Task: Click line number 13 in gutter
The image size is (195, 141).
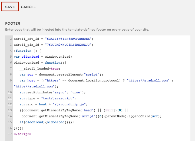Action: 10,110
